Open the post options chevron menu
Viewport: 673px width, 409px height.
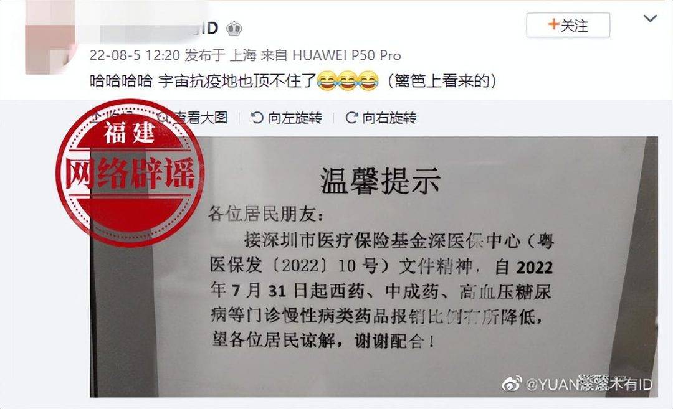pos(650,19)
